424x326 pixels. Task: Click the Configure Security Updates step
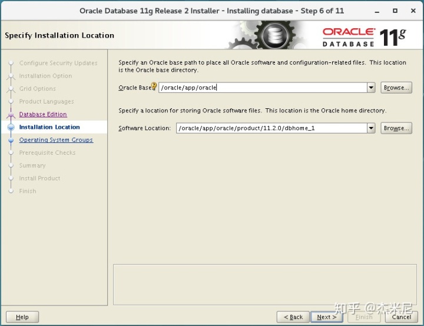(58, 63)
